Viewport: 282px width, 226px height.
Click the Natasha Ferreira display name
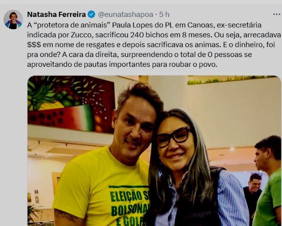56,15
